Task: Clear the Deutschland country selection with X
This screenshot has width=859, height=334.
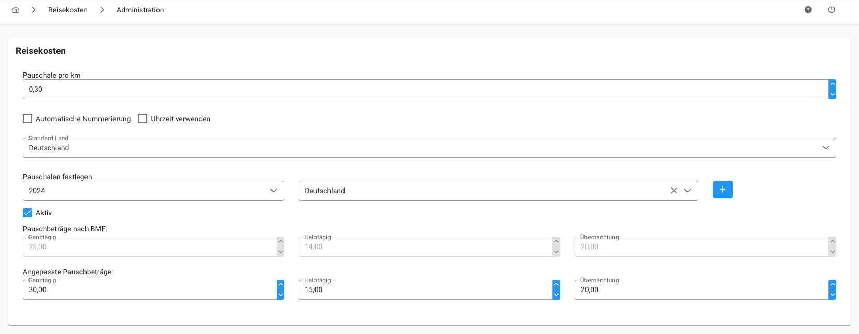Action: click(674, 191)
